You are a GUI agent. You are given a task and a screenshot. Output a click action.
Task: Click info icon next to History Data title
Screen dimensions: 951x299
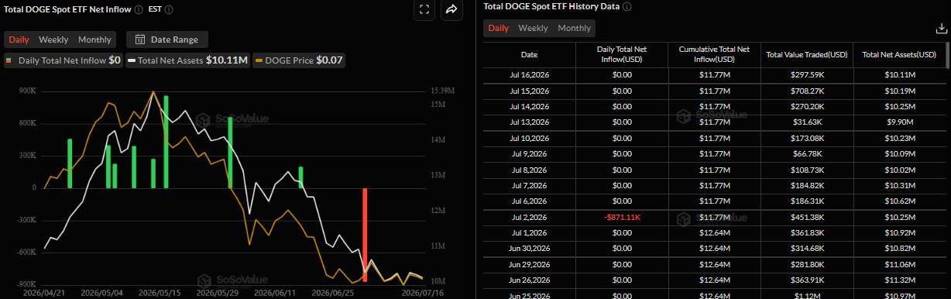pos(627,6)
